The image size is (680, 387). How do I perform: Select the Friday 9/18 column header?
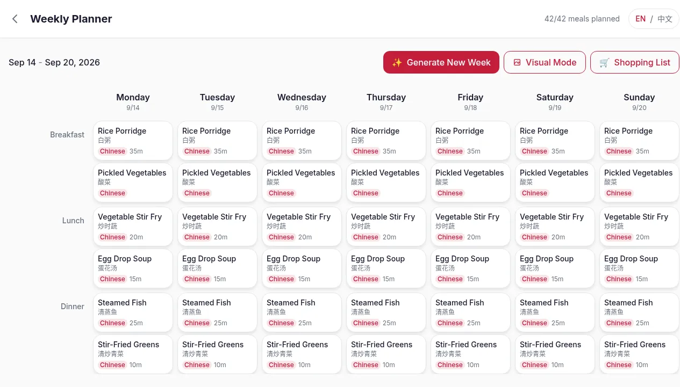pos(470,101)
